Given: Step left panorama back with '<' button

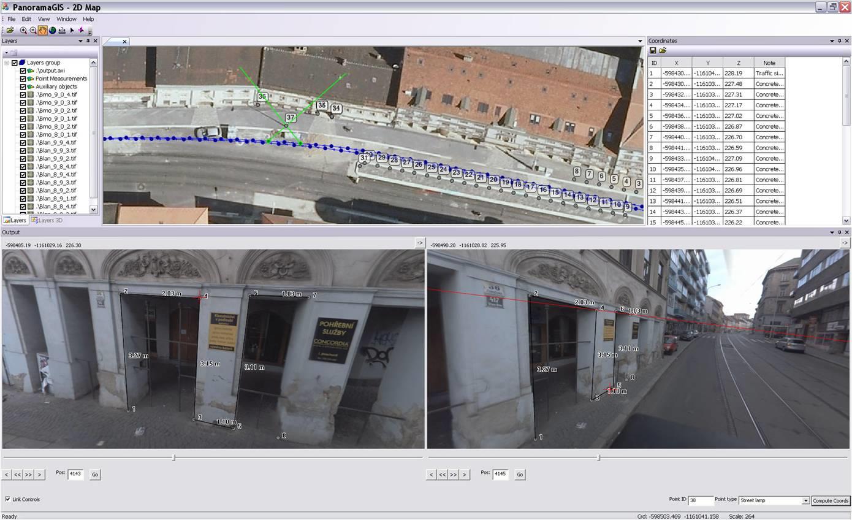Looking at the screenshot, I should (6, 475).
